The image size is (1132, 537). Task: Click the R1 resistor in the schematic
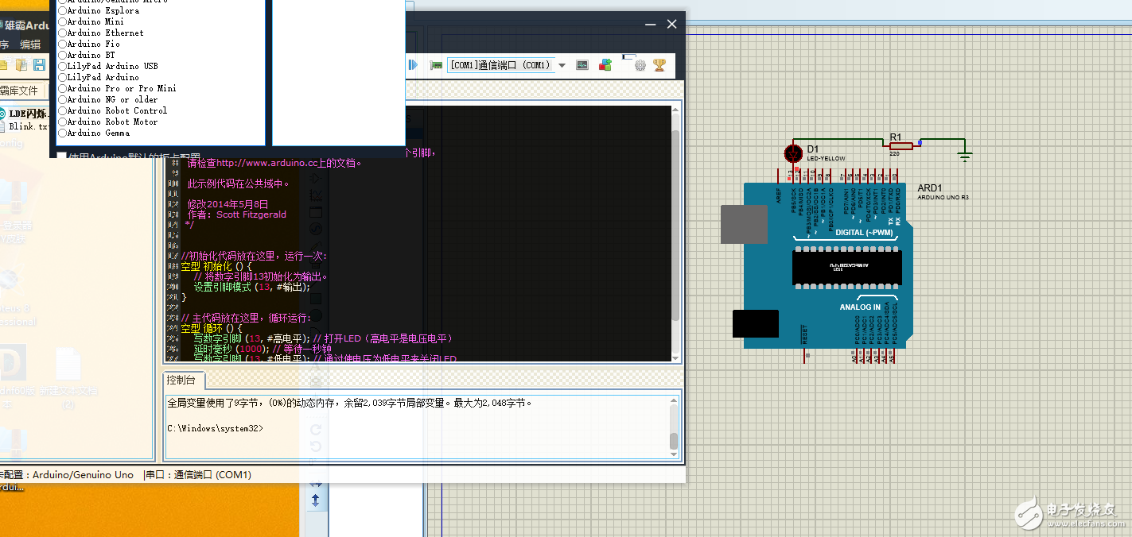tap(900, 145)
